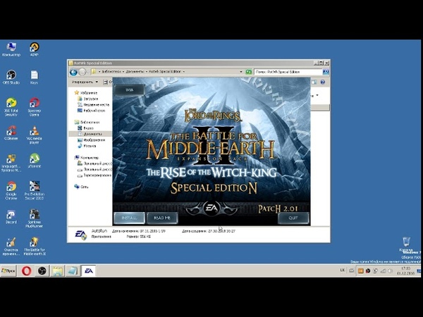Click the AutoRun EA icon in details pane
The image size is (423, 317).
[x=80, y=235]
